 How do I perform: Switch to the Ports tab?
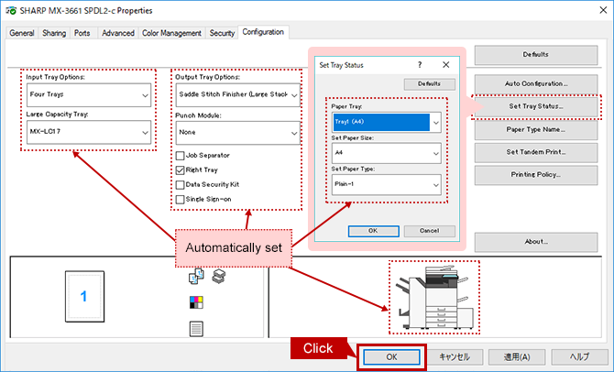82,33
